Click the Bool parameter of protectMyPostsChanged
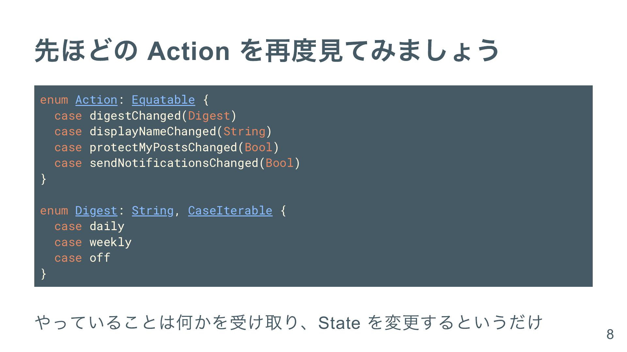The width and height of the screenshot is (627, 352). click(x=258, y=147)
